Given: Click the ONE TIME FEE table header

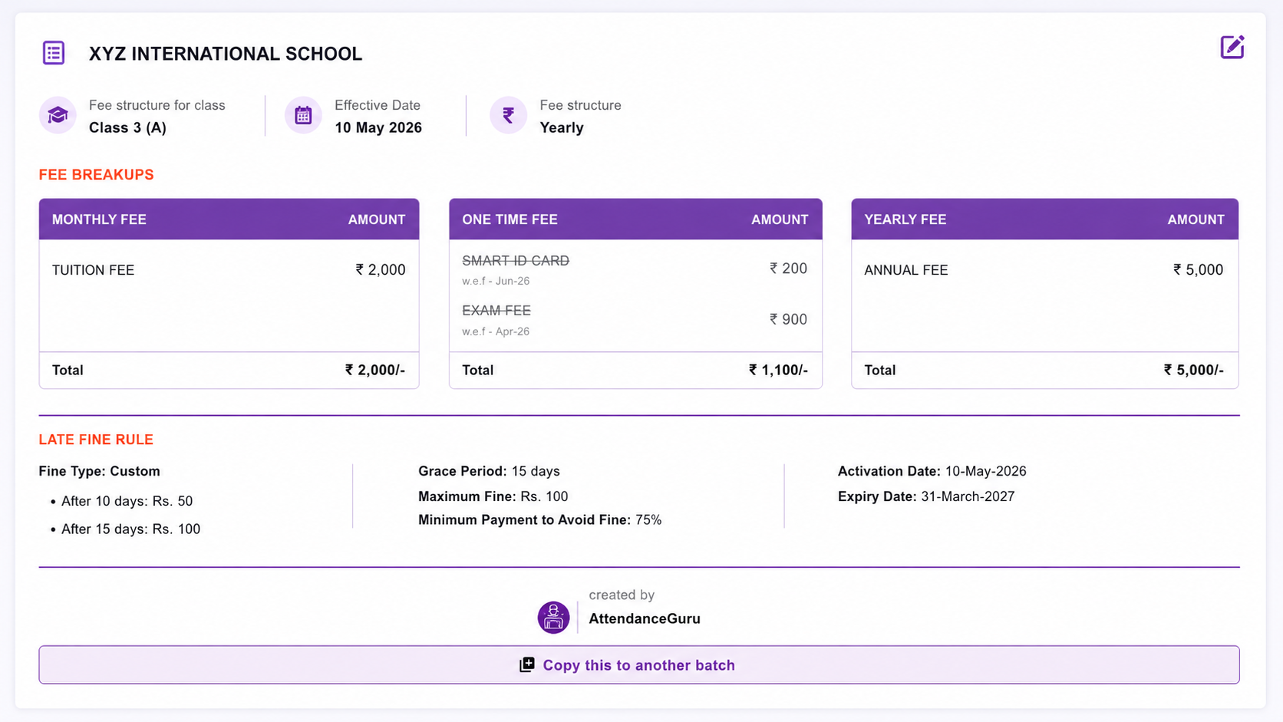Looking at the screenshot, I should [x=510, y=219].
